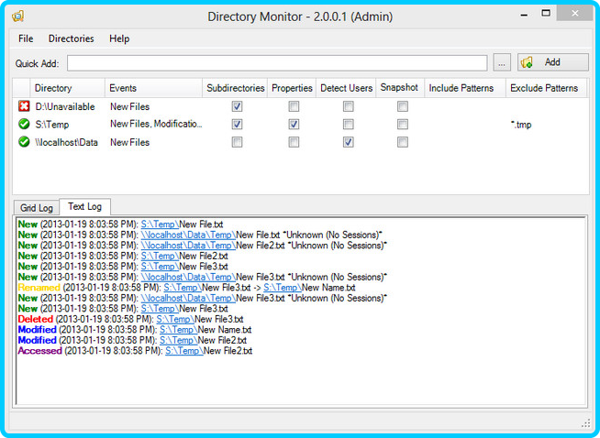Open first S:\Temp\ link in Renamed line

183,288
